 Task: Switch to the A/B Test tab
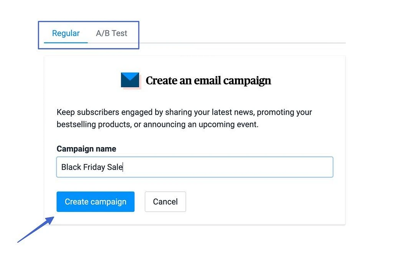coord(111,33)
